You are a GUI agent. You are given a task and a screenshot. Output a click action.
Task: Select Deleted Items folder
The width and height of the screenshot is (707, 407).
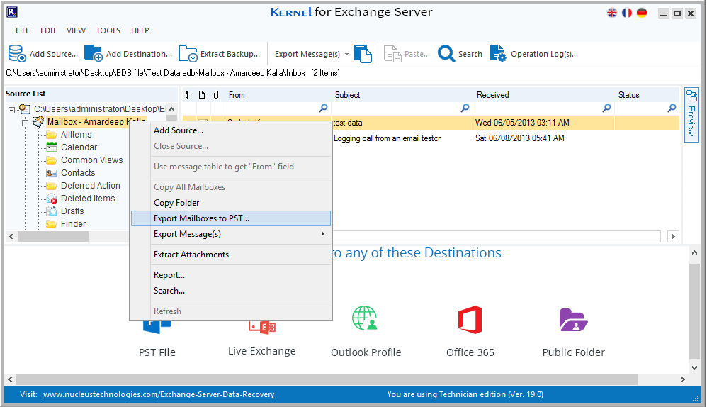87,198
